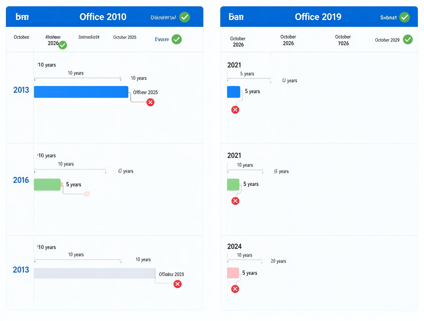Click the 5 years label beside the green bar in 2016 row
Image resolution: width=424 pixels, height=321 pixels.
[x=73, y=185]
